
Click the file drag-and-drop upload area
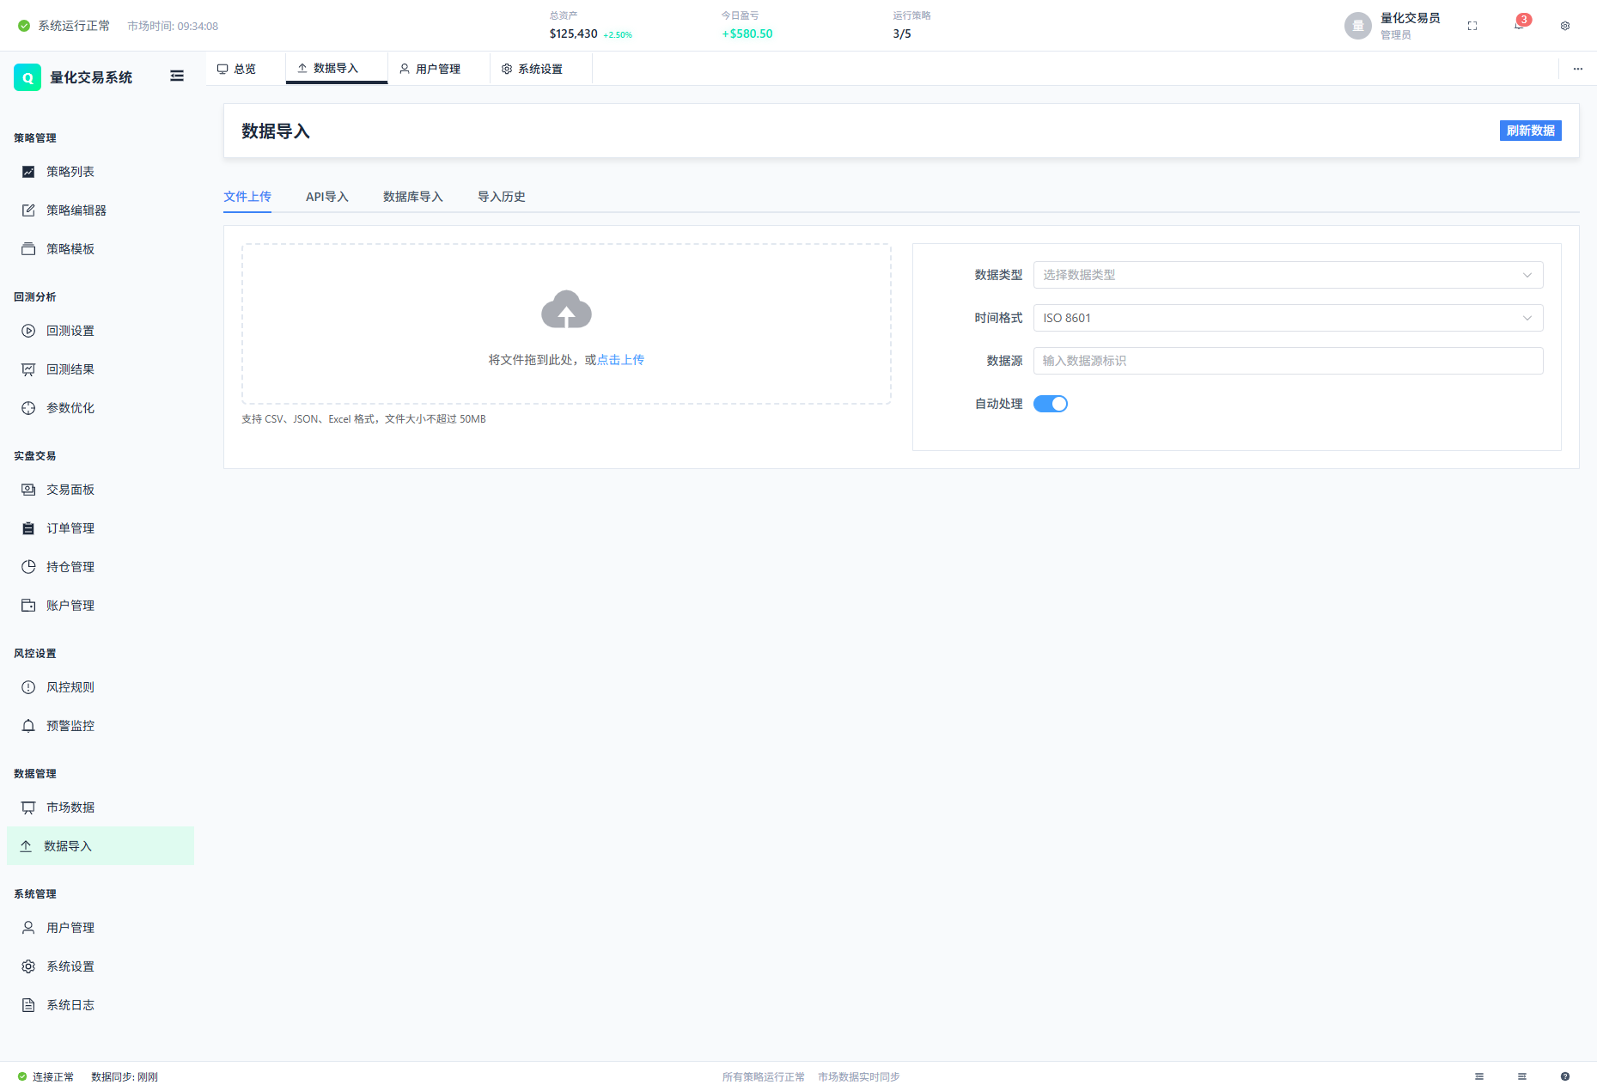click(x=566, y=324)
